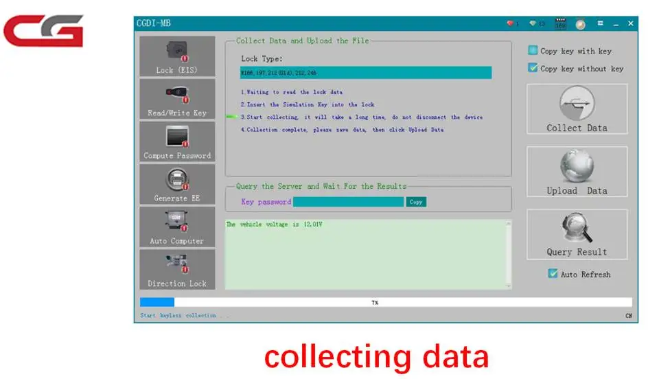Click the log area scroll down arrow
This screenshot has width=659, height=379.
[508, 286]
